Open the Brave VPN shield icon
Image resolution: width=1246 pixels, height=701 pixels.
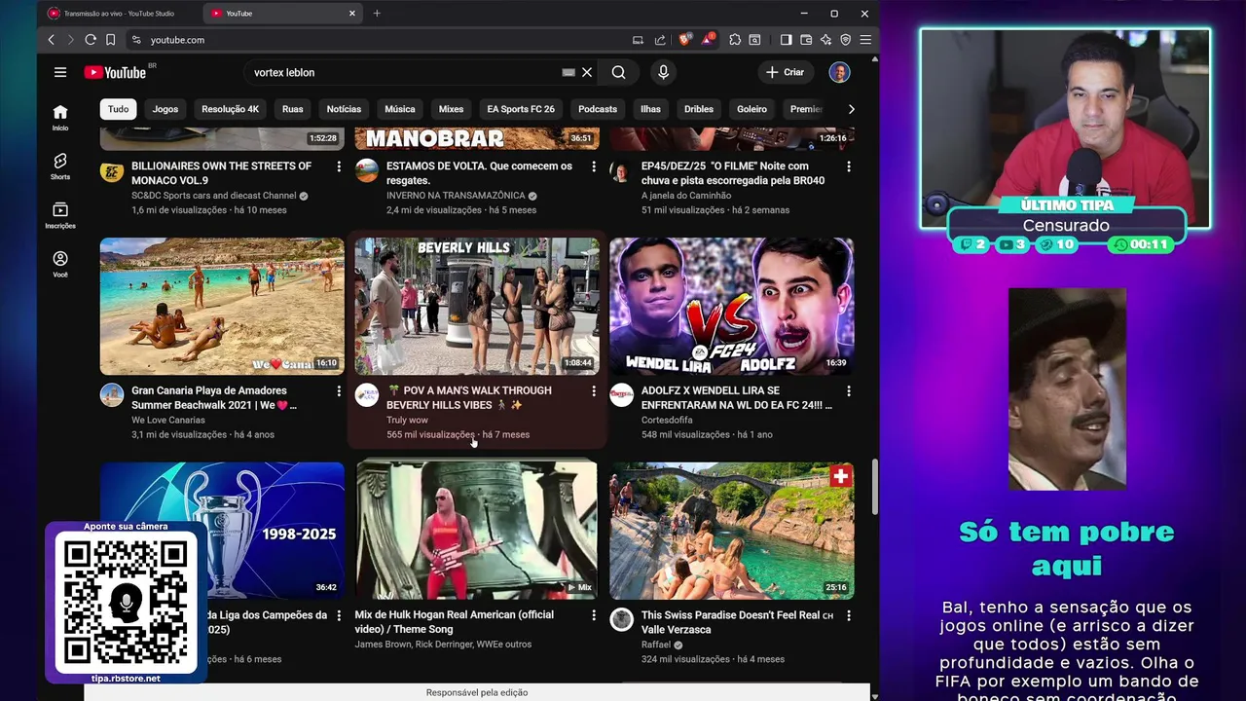pos(845,40)
